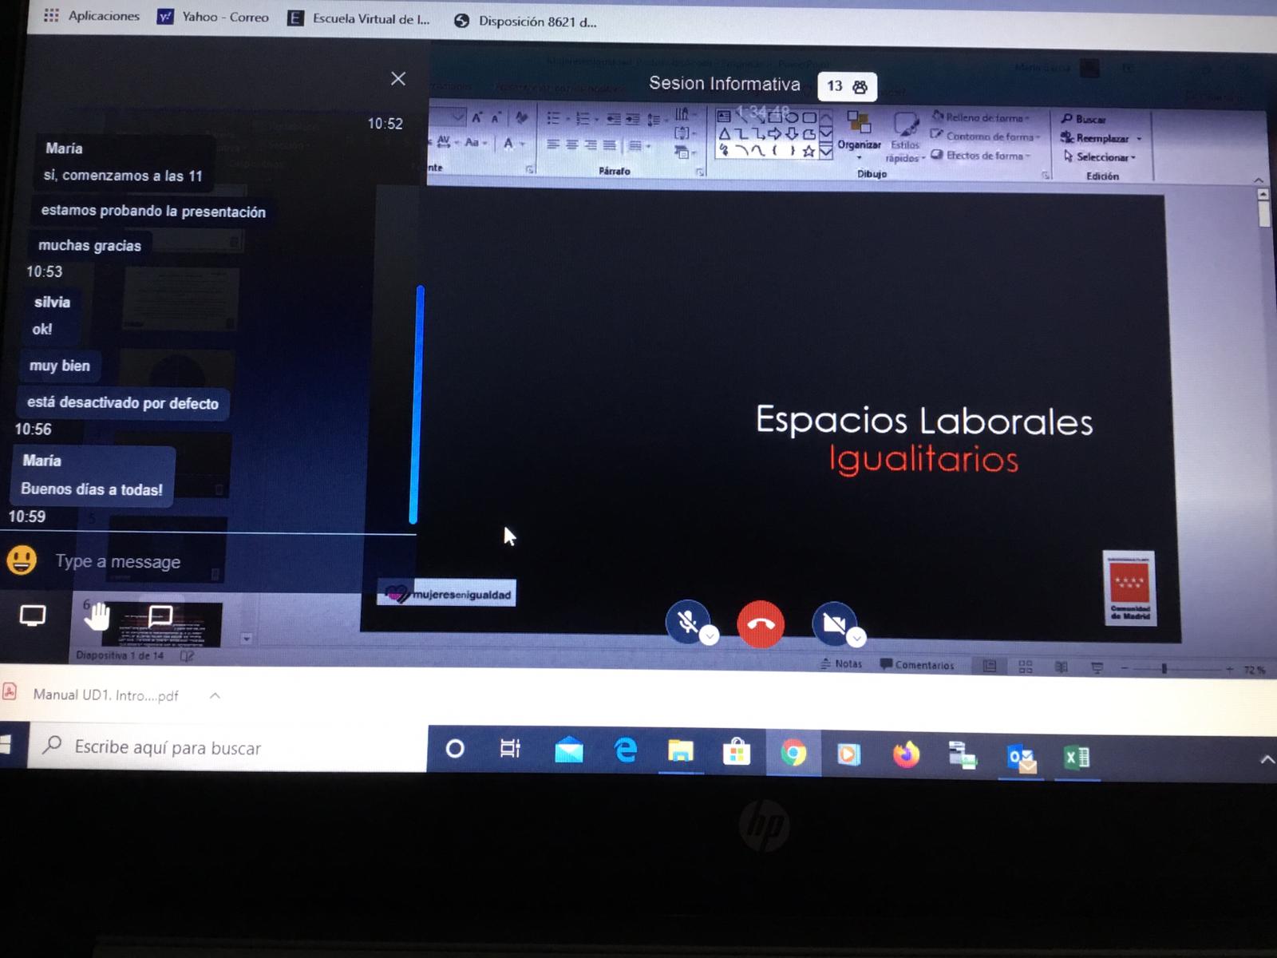Viewport: 1277px width, 958px height.
Task: Raise hand in the meeting
Action: tap(97, 617)
